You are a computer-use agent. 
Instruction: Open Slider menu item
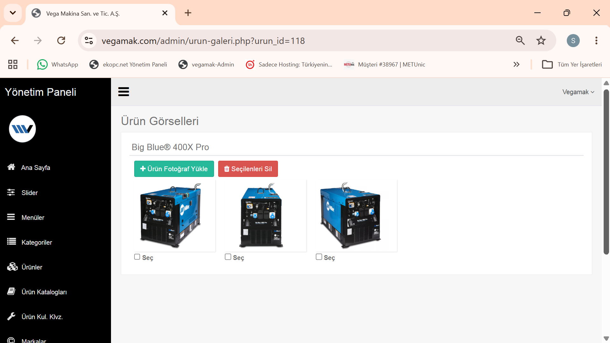tap(30, 193)
